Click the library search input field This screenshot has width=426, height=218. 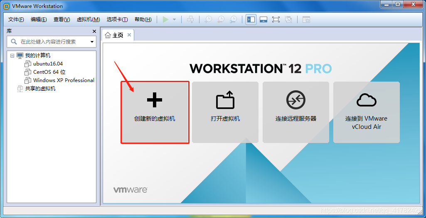tap(52, 42)
